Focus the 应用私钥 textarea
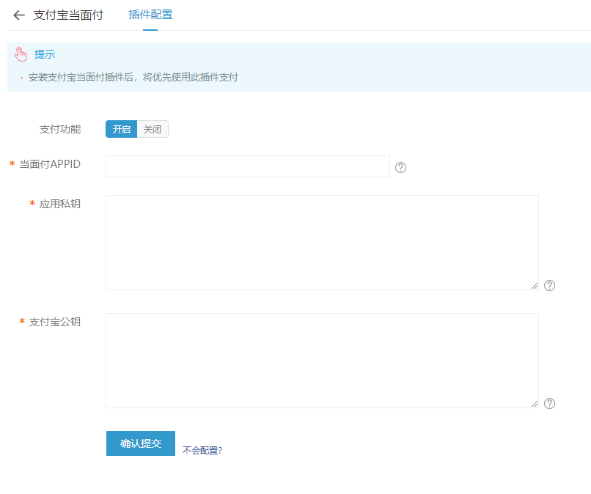 coord(322,243)
